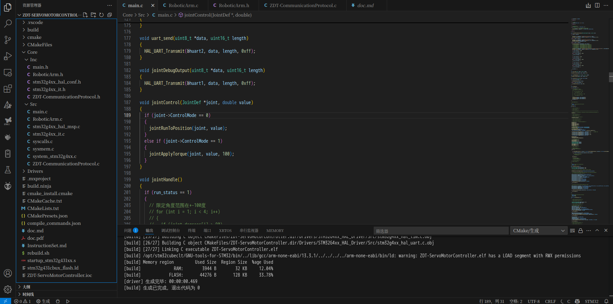Click the download icon in editor title bar
The width and height of the screenshot is (613, 304).
point(588,5)
